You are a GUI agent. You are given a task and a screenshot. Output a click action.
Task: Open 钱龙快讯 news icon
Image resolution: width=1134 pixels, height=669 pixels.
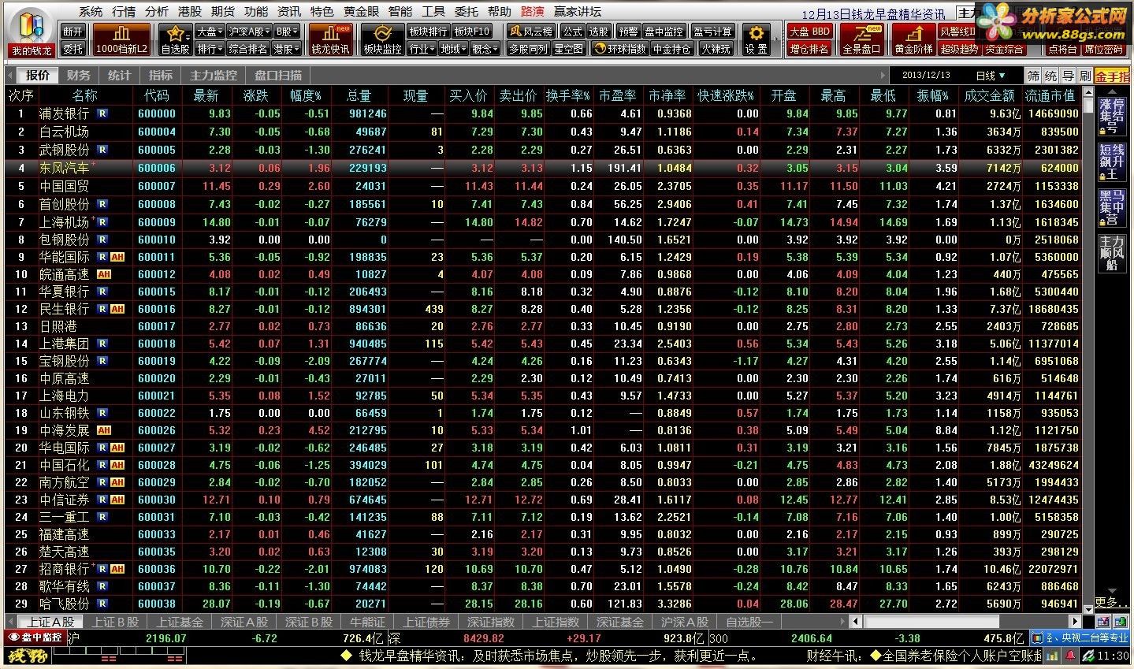point(330,39)
